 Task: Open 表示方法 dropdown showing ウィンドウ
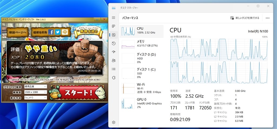point(35,98)
